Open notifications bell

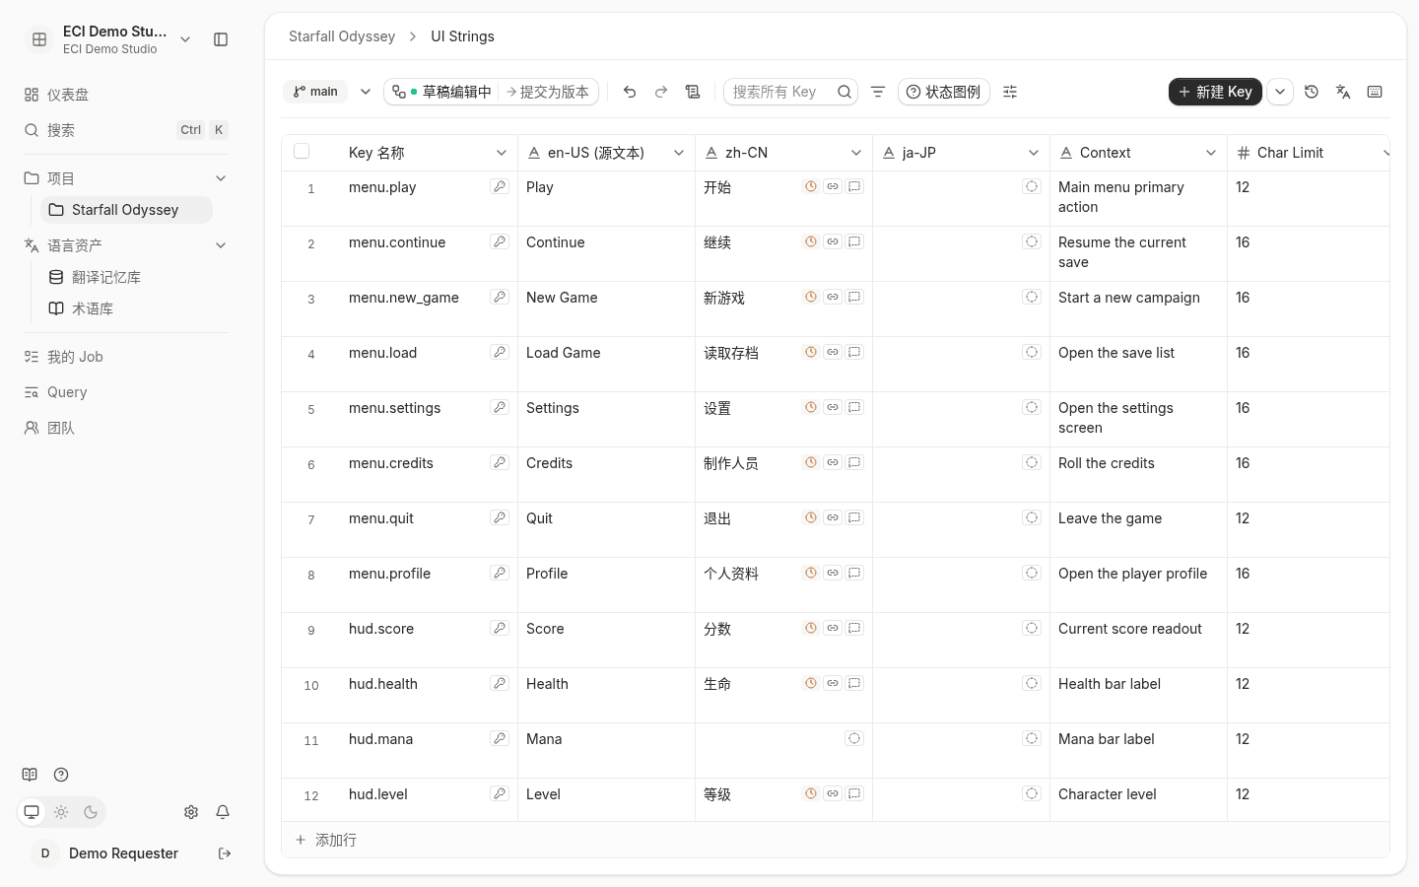223,812
